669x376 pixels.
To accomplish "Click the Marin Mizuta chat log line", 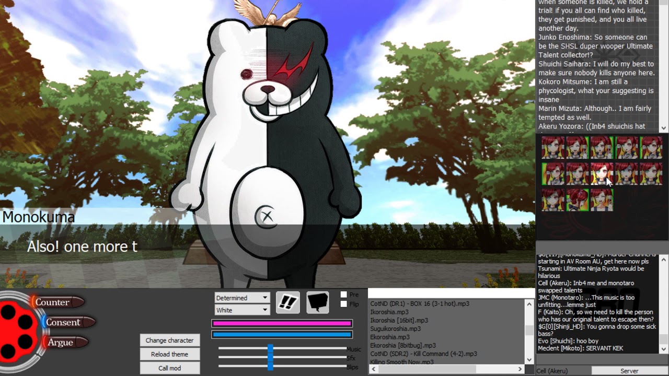I will (x=595, y=113).
